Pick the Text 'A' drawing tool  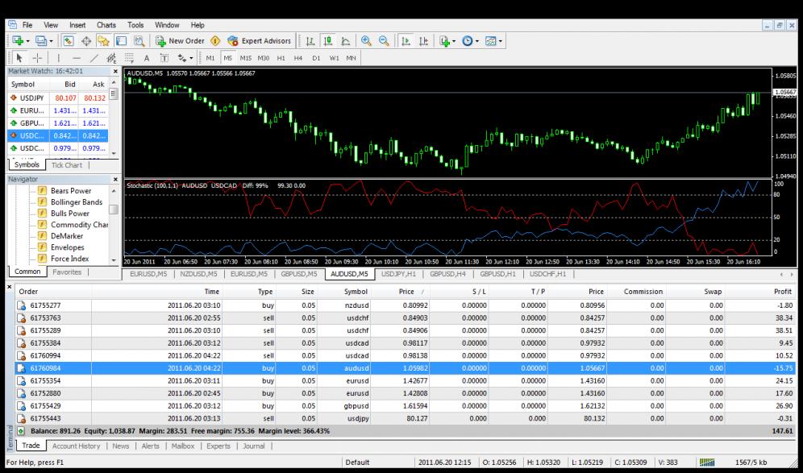[x=146, y=59]
